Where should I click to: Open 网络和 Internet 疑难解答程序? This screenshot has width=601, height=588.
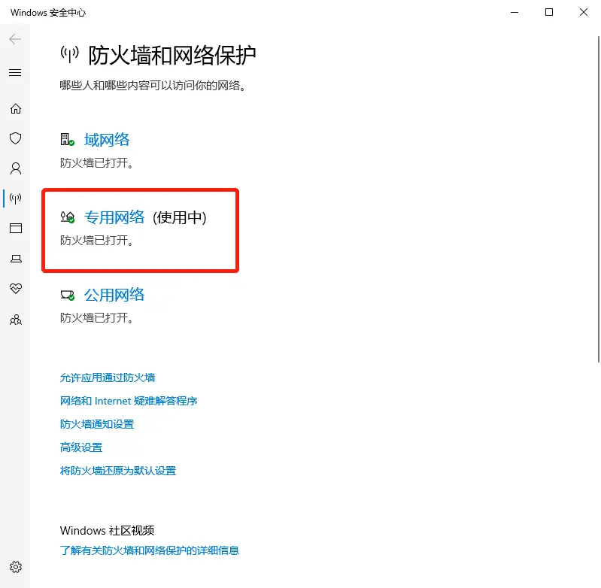(x=129, y=401)
